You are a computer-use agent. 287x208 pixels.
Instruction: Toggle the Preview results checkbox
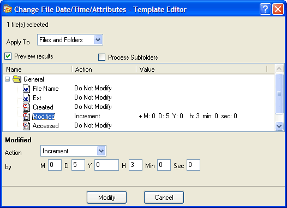[8, 56]
